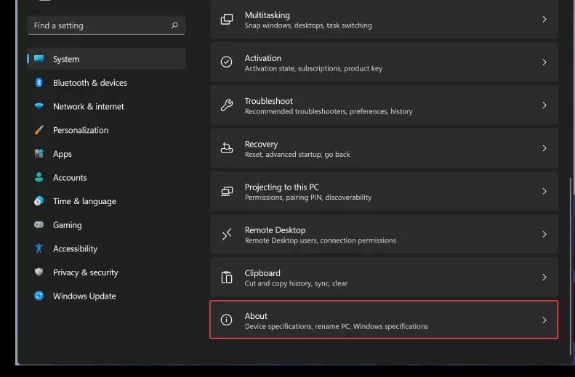Click the Gaming controller icon
This screenshot has width=575, height=377.
[39, 224]
